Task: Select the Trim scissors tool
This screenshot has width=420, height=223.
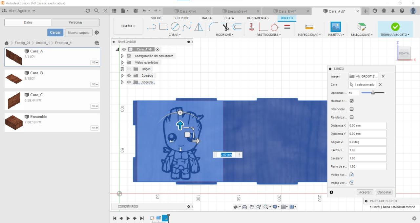Action: tap(226, 27)
